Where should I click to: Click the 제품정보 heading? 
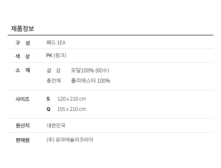click(22, 28)
